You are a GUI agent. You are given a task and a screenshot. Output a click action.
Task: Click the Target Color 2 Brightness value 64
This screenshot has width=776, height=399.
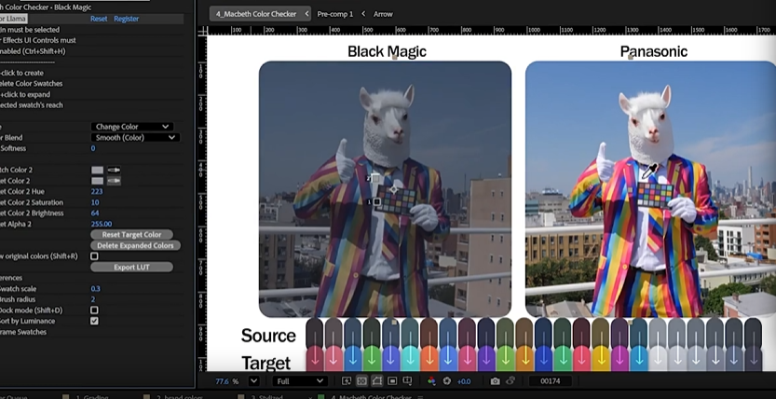[x=94, y=213]
